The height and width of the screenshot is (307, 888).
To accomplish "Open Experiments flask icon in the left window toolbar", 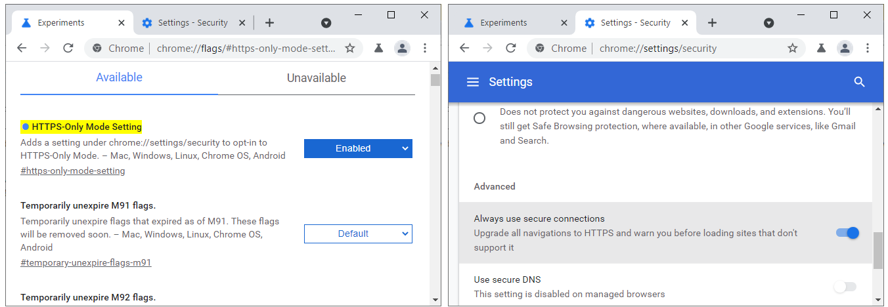I will point(379,48).
